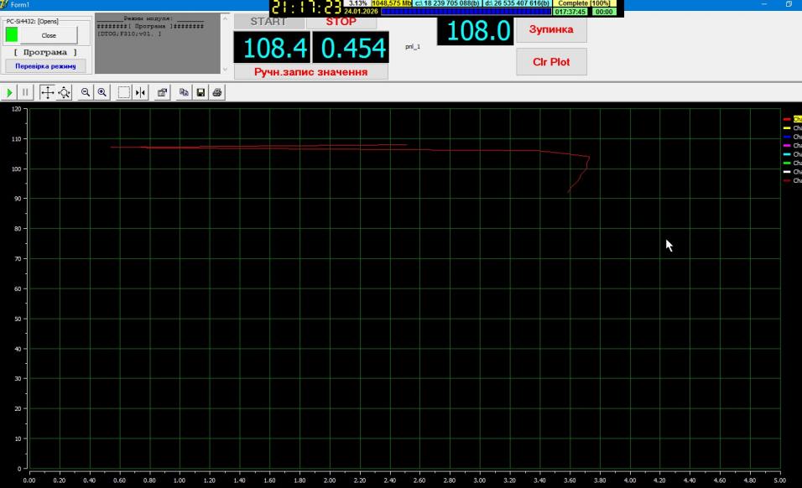Screen dimensions: 802x488
Task: Select the axes zoom tool icon
Action: coord(65,92)
